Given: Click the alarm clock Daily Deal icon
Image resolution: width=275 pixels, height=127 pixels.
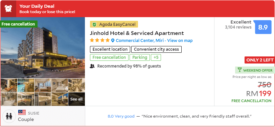Looking at the screenshot, I should pyautogui.click(x=8, y=8).
